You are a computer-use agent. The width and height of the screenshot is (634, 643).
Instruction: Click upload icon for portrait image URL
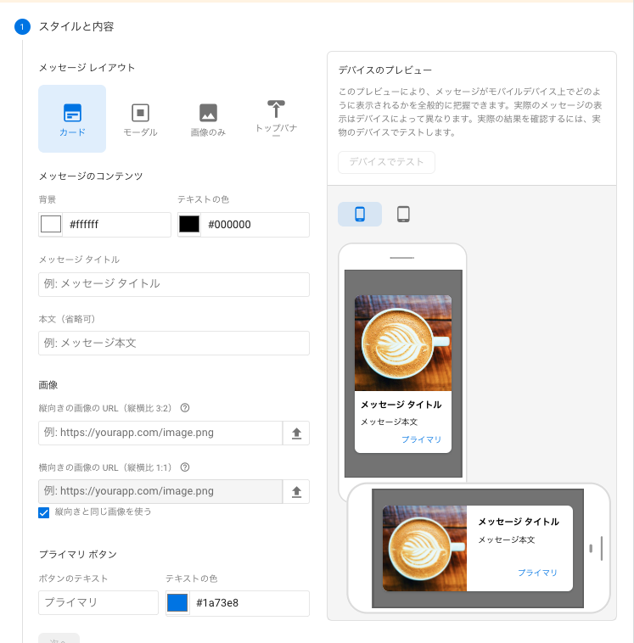[296, 433]
